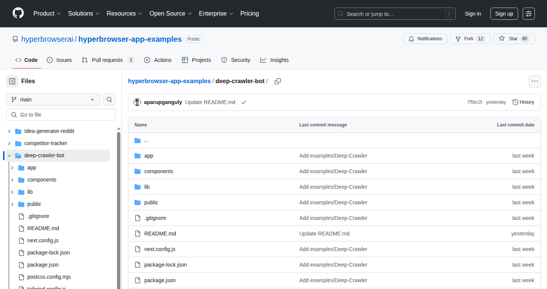The image size is (547, 289).
Task: Expand the components folder in sidebar tree
Action: pyautogui.click(x=12, y=180)
